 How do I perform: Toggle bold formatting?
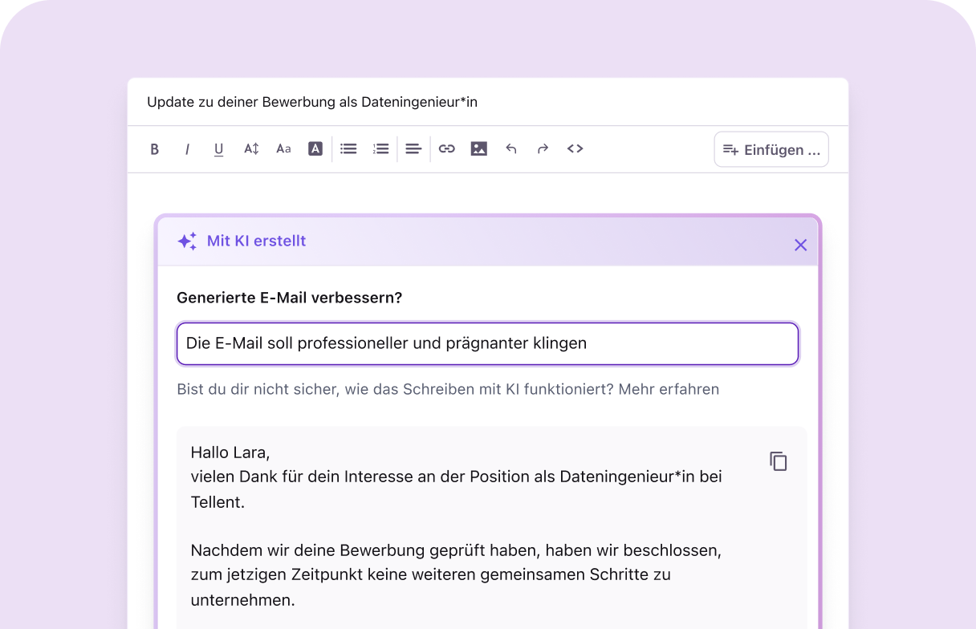click(155, 148)
